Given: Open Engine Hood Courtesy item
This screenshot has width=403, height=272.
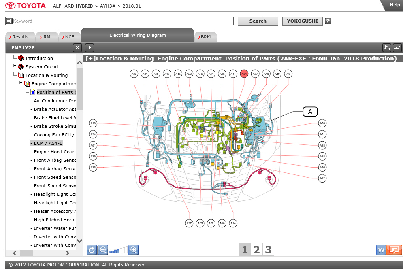Looking at the screenshot, I should coord(55,152).
